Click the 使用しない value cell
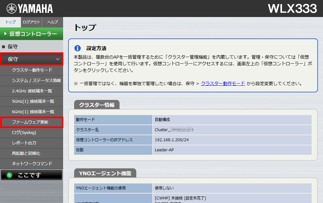The image size is (323, 203). click(232, 188)
